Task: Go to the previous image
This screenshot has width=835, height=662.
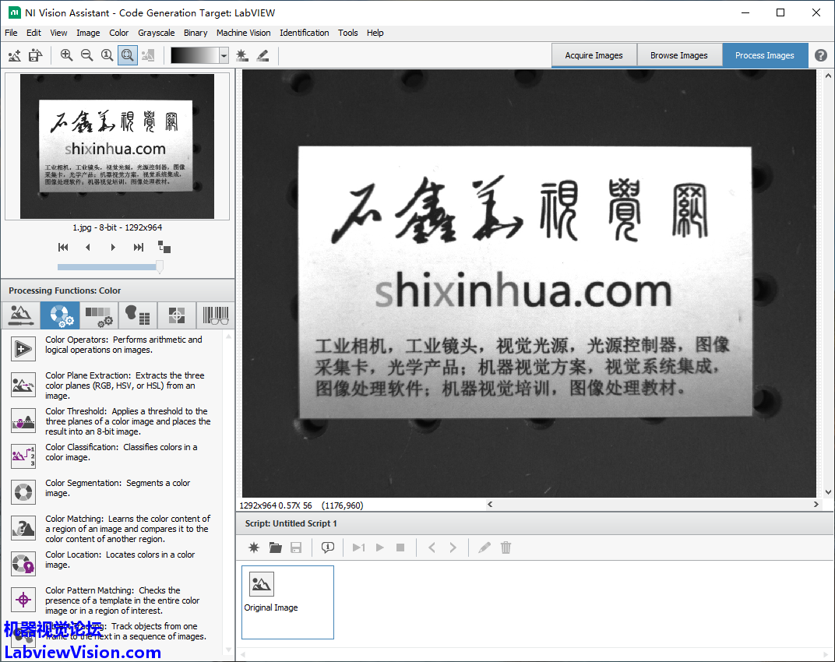Action: click(x=88, y=247)
